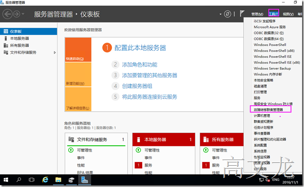304x187 pixels.
Task: Click the 仪表板 grid icon in sidebar
Action: coord(6,31)
